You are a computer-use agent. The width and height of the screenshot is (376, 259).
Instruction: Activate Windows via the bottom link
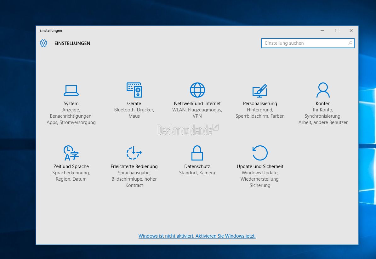point(197,236)
